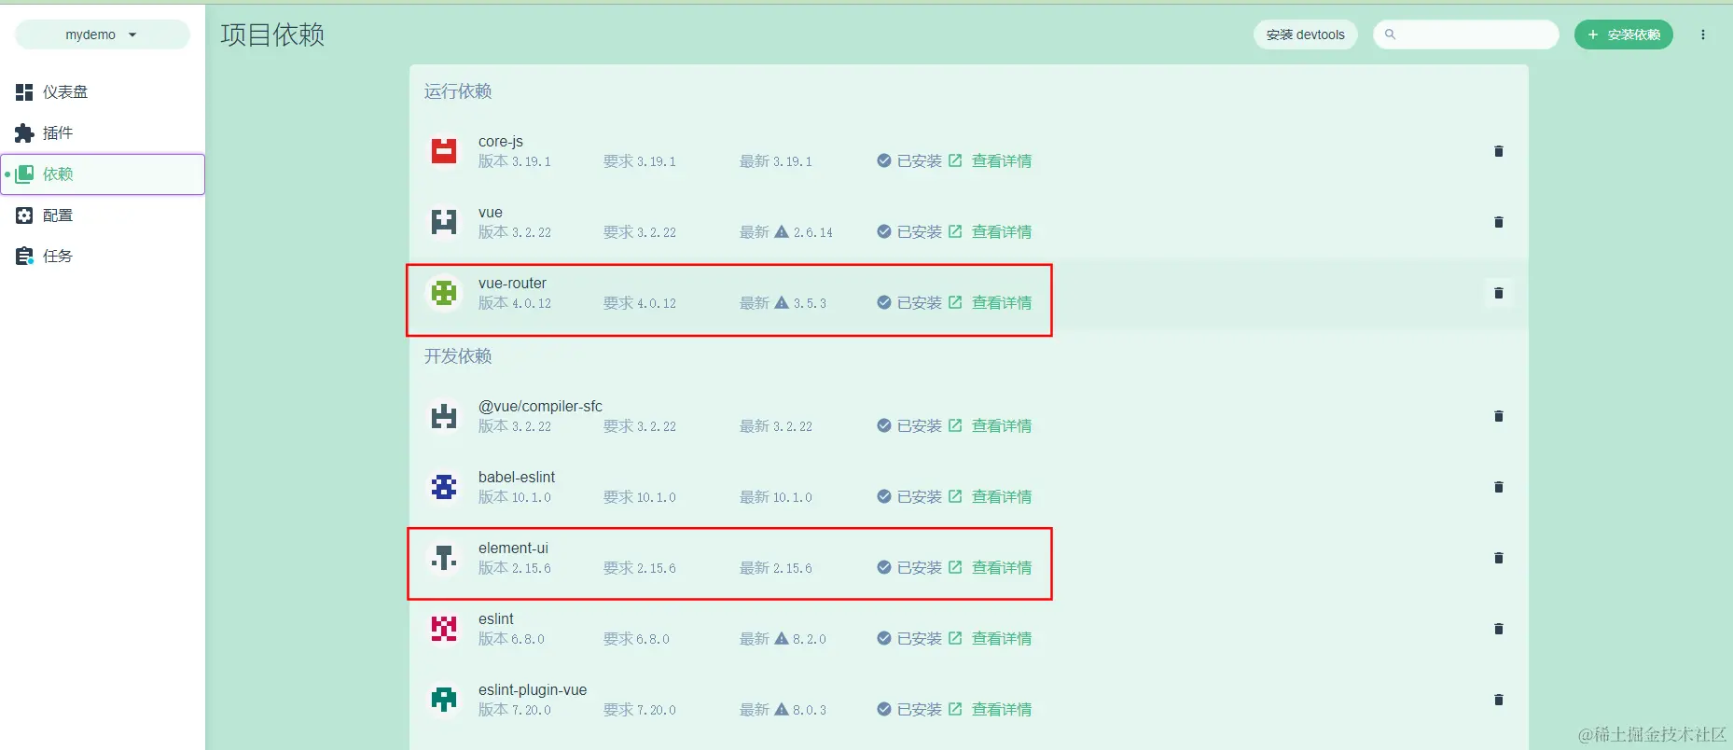
Task: Focus the dependency search field
Action: (x=1465, y=35)
